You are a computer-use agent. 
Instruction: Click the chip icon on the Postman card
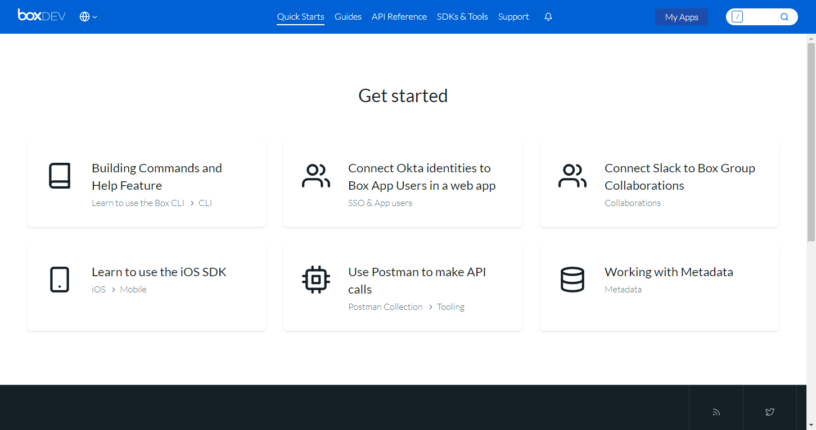(316, 280)
